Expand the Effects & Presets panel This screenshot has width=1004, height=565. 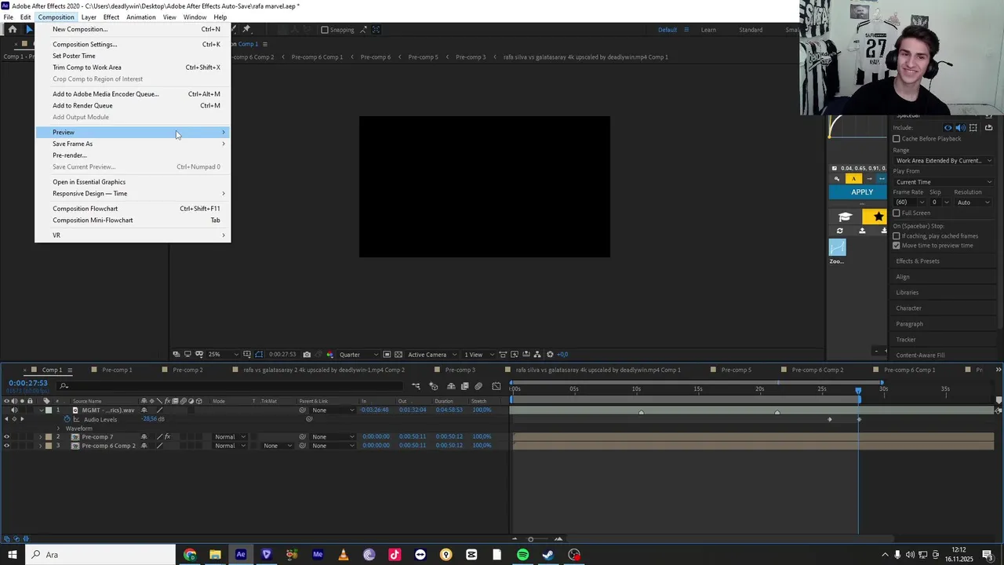[x=917, y=261]
